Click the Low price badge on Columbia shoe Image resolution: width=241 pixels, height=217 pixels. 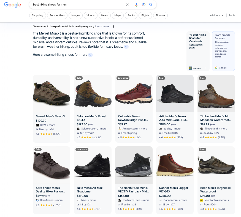[x=123, y=78]
